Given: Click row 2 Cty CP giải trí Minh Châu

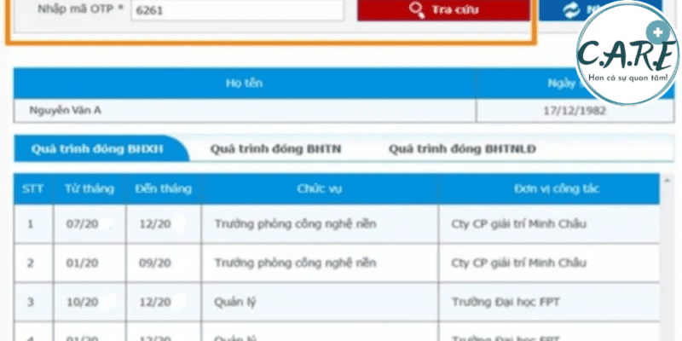Looking at the screenshot, I should 519,263.
